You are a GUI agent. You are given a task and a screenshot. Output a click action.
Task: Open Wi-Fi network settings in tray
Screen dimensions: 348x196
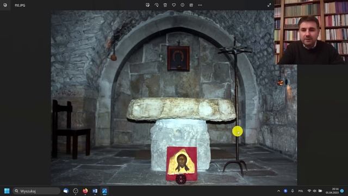click(x=309, y=191)
